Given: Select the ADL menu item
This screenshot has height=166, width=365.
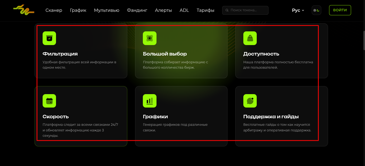Looking at the screenshot, I should (184, 10).
